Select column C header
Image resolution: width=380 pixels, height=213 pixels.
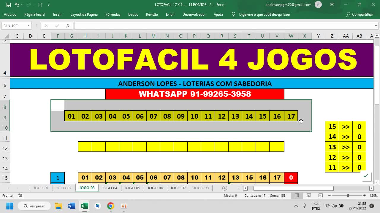tap(17, 36)
